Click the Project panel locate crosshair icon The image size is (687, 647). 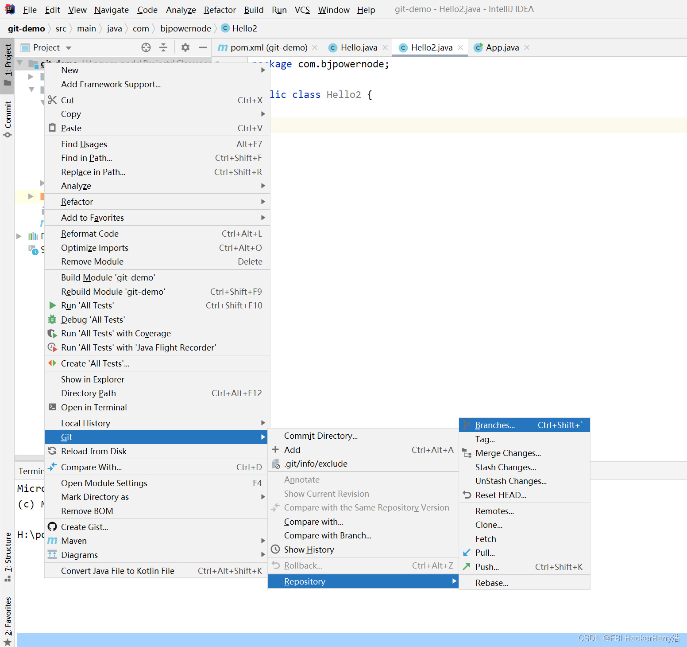click(x=146, y=47)
